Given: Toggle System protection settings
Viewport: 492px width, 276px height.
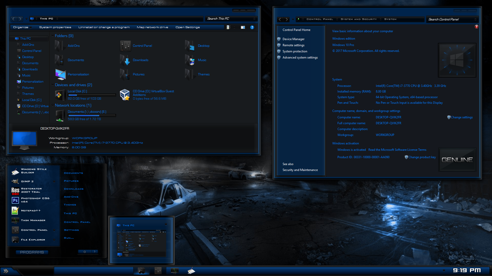Looking at the screenshot, I should [294, 51].
